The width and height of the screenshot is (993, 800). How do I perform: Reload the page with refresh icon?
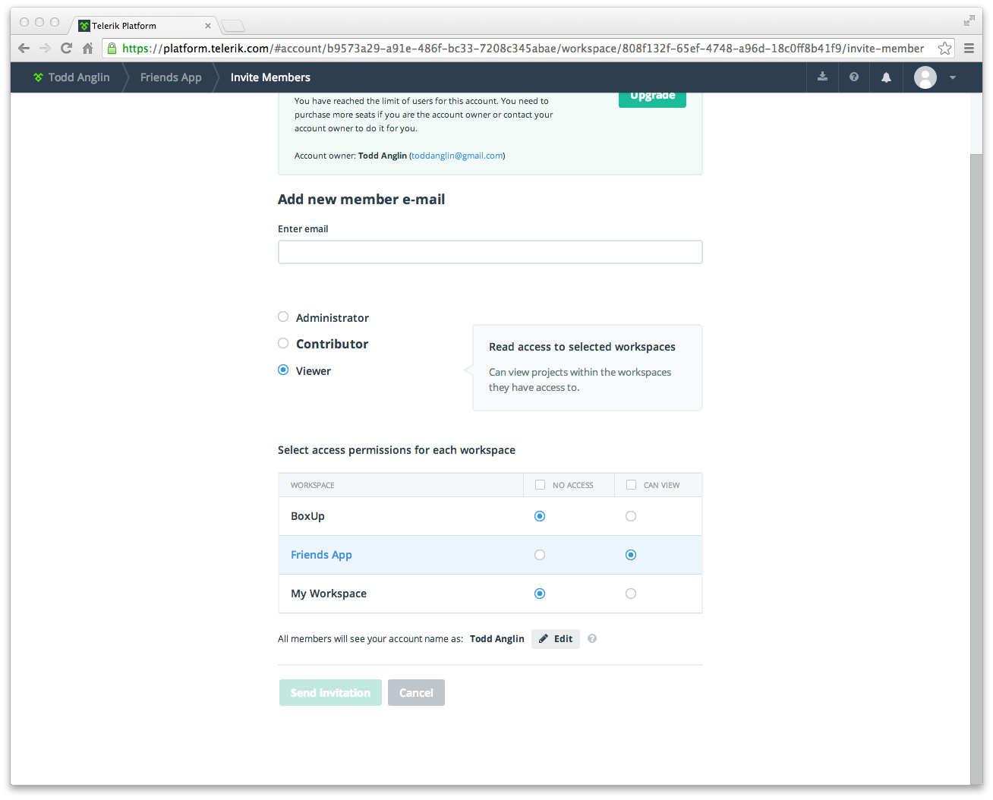point(66,49)
